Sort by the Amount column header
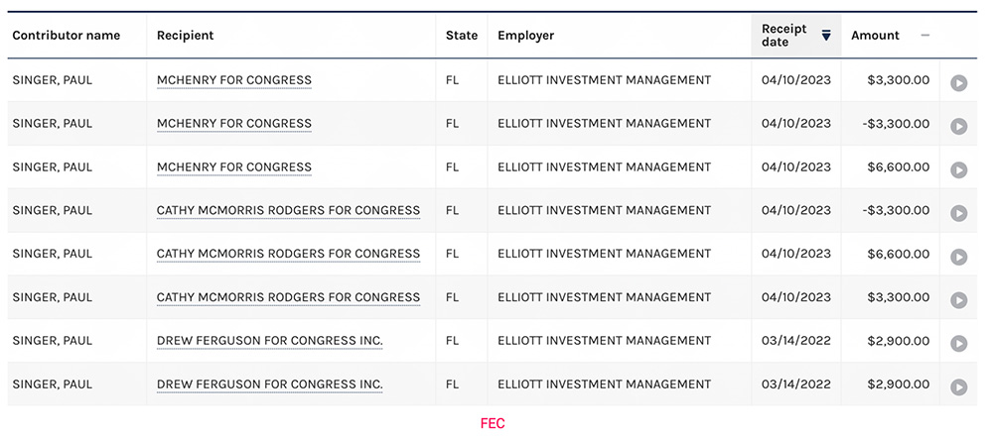Viewport: 993px width, 439px height. (875, 36)
